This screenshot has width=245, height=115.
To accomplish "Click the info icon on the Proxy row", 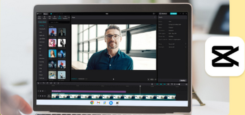I will (186, 44).
